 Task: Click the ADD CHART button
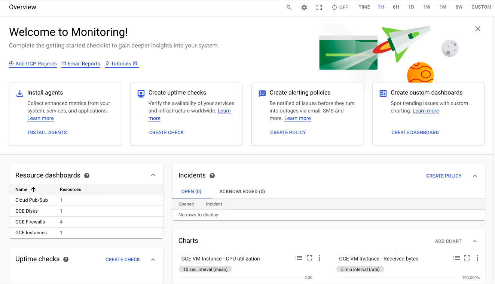pyautogui.click(x=448, y=241)
